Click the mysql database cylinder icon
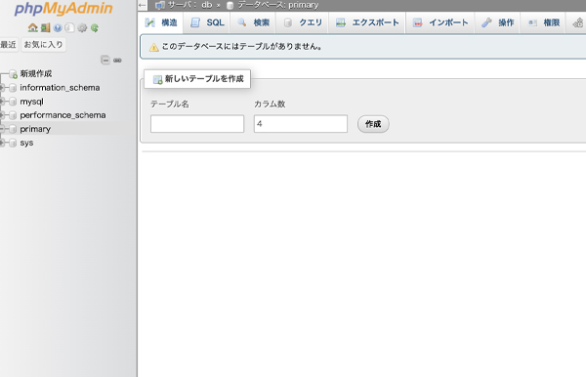586x377 pixels. pos(13,102)
